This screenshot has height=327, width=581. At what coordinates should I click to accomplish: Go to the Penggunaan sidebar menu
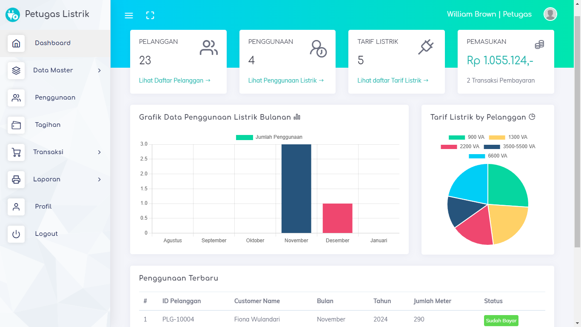click(55, 98)
